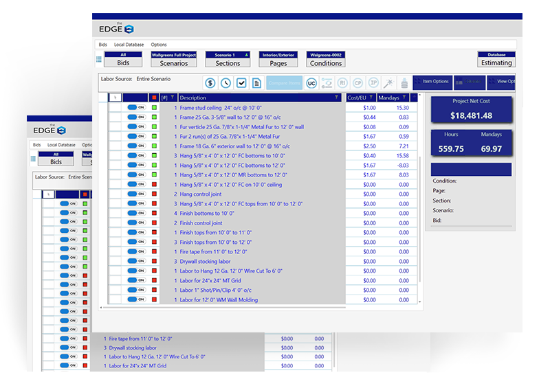This screenshot has height=386, width=550.
Task: Click the All Bids navigation button
Action: point(123,59)
